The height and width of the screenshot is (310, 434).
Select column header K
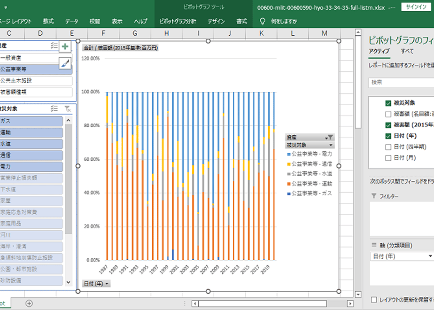click(x=261, y=33)
